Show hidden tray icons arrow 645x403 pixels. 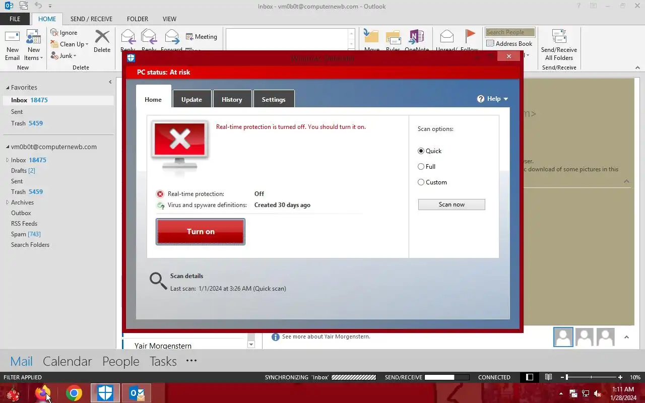(x=561, y=393)
